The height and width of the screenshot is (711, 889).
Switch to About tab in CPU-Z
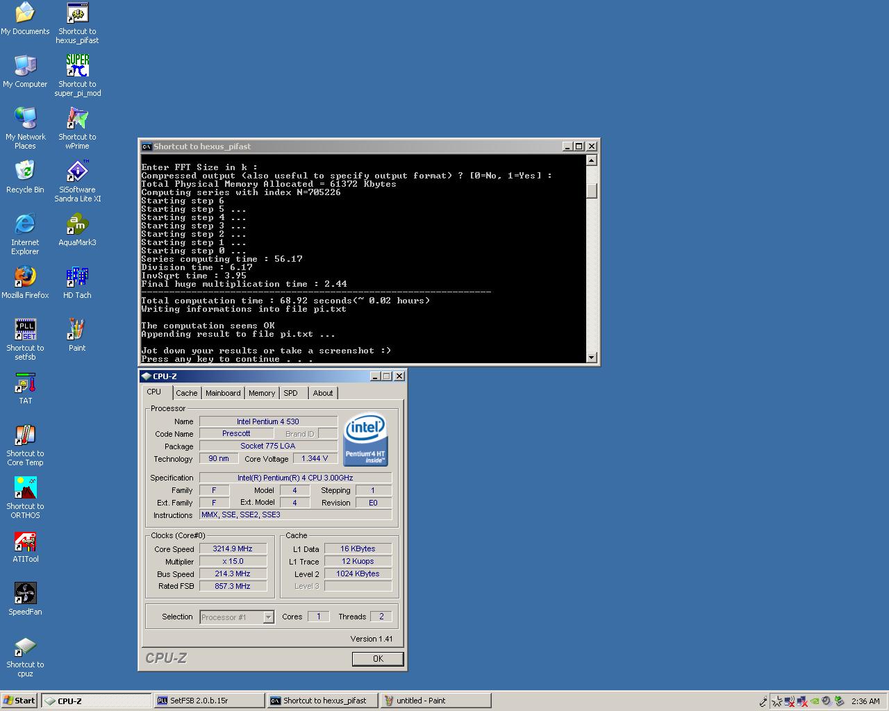pyautogui.click(x=323, y=393)
